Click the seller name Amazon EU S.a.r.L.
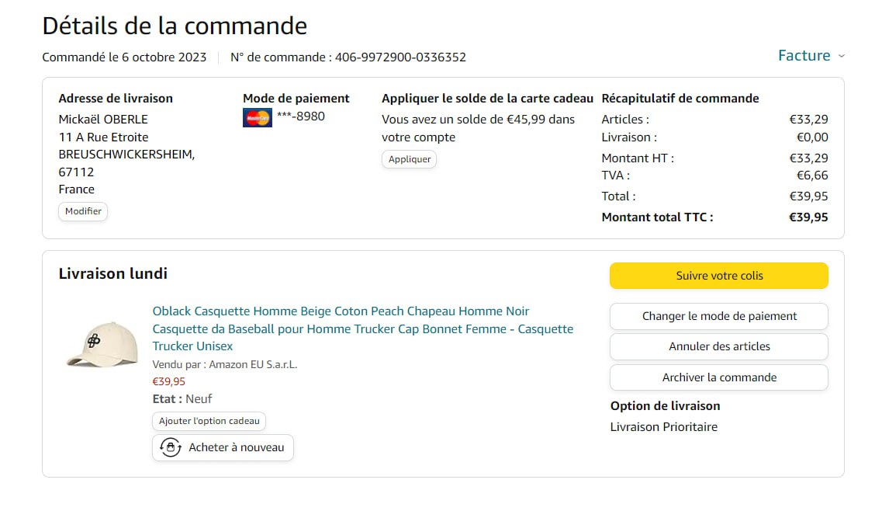This screenshot has height=511, width=882. [x=253, y=364]
